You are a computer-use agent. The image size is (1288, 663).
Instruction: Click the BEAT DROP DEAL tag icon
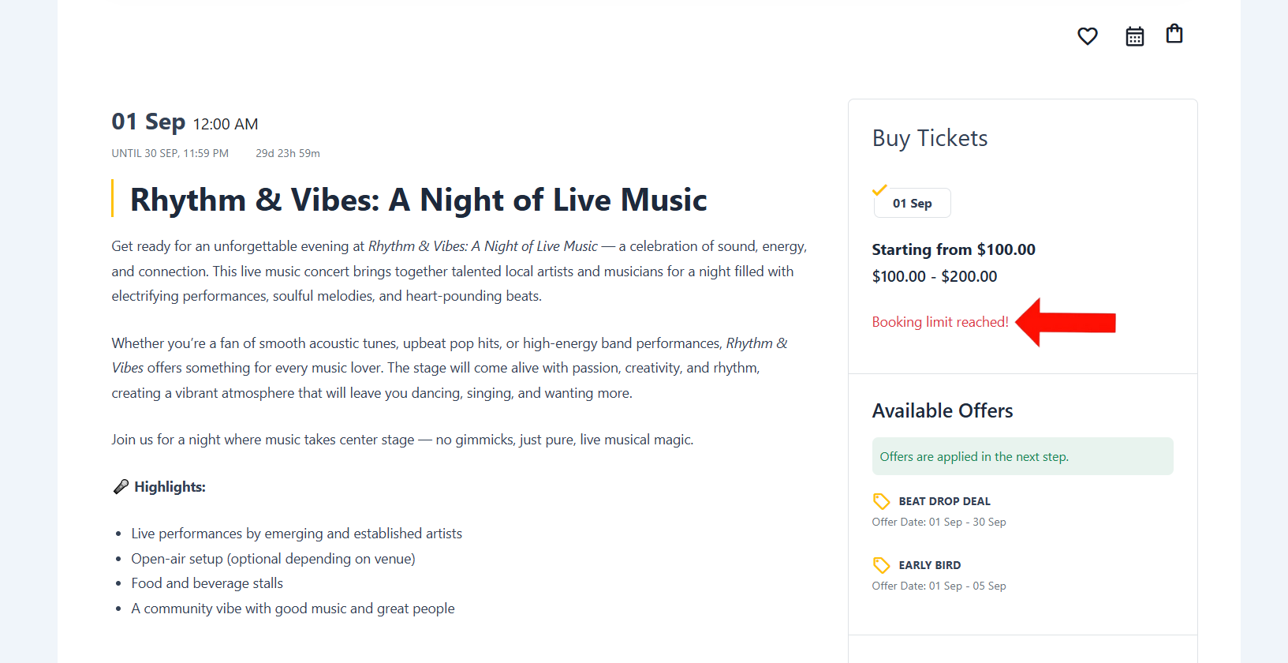(881, 501)
